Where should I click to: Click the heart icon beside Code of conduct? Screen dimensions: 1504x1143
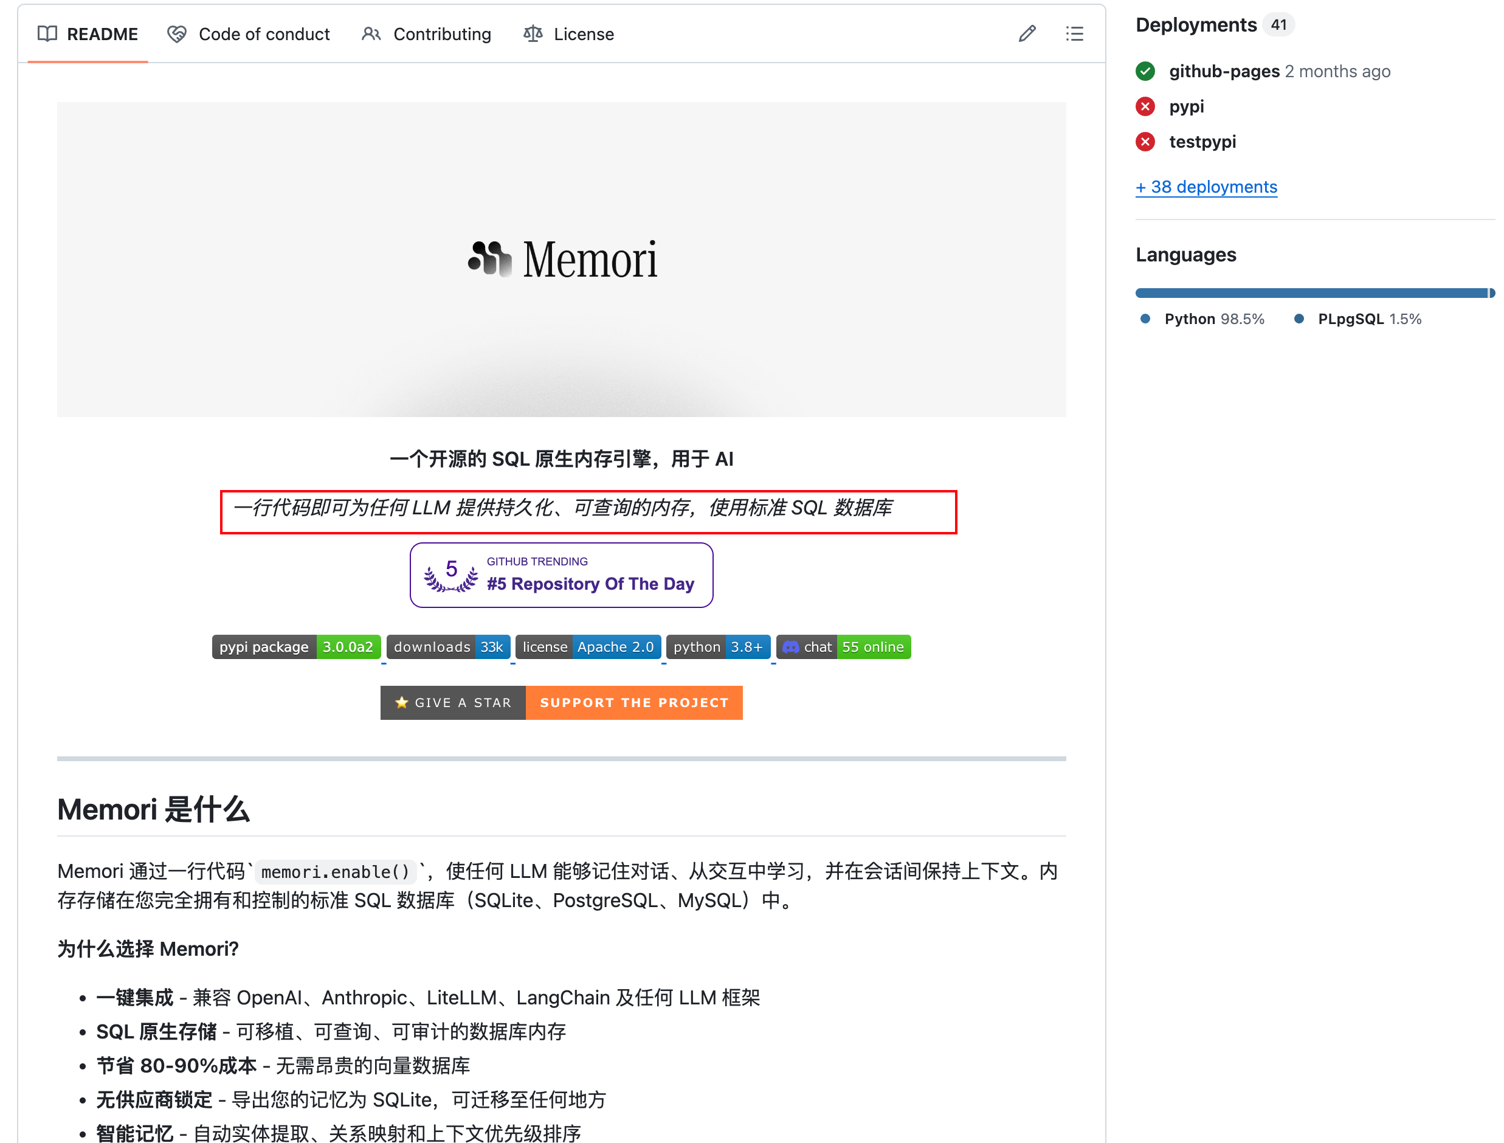click(x=177, y=33)
